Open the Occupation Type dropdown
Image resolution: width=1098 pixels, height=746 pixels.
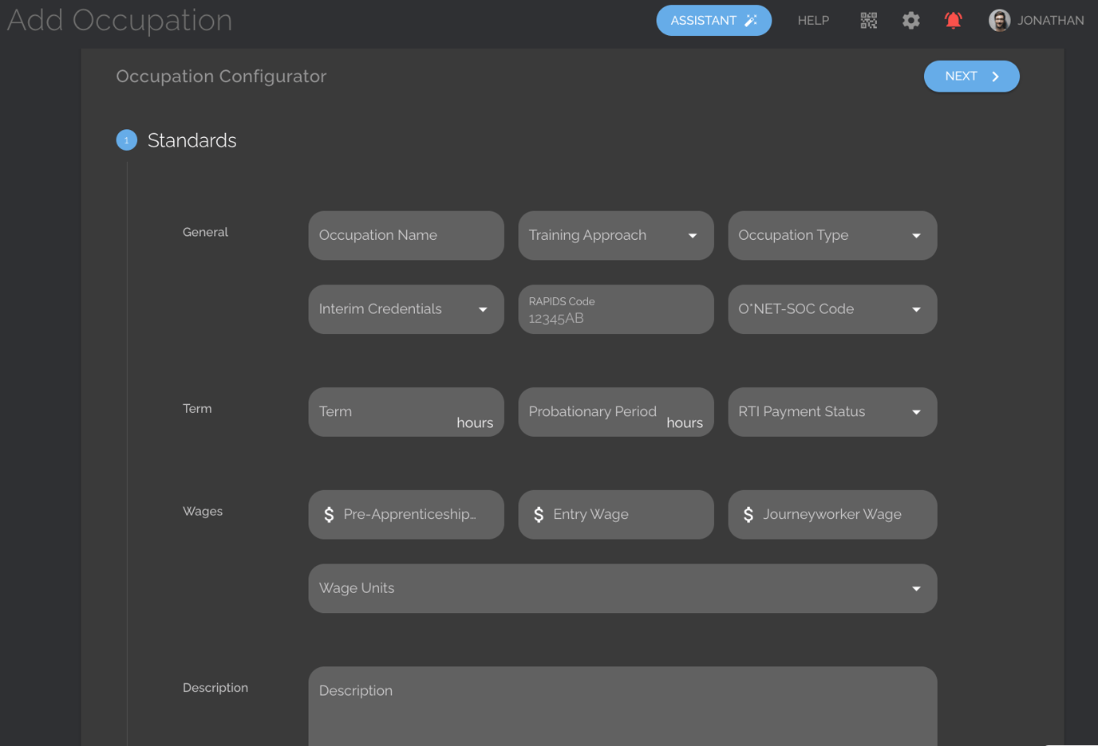click(x=914, y=235)
